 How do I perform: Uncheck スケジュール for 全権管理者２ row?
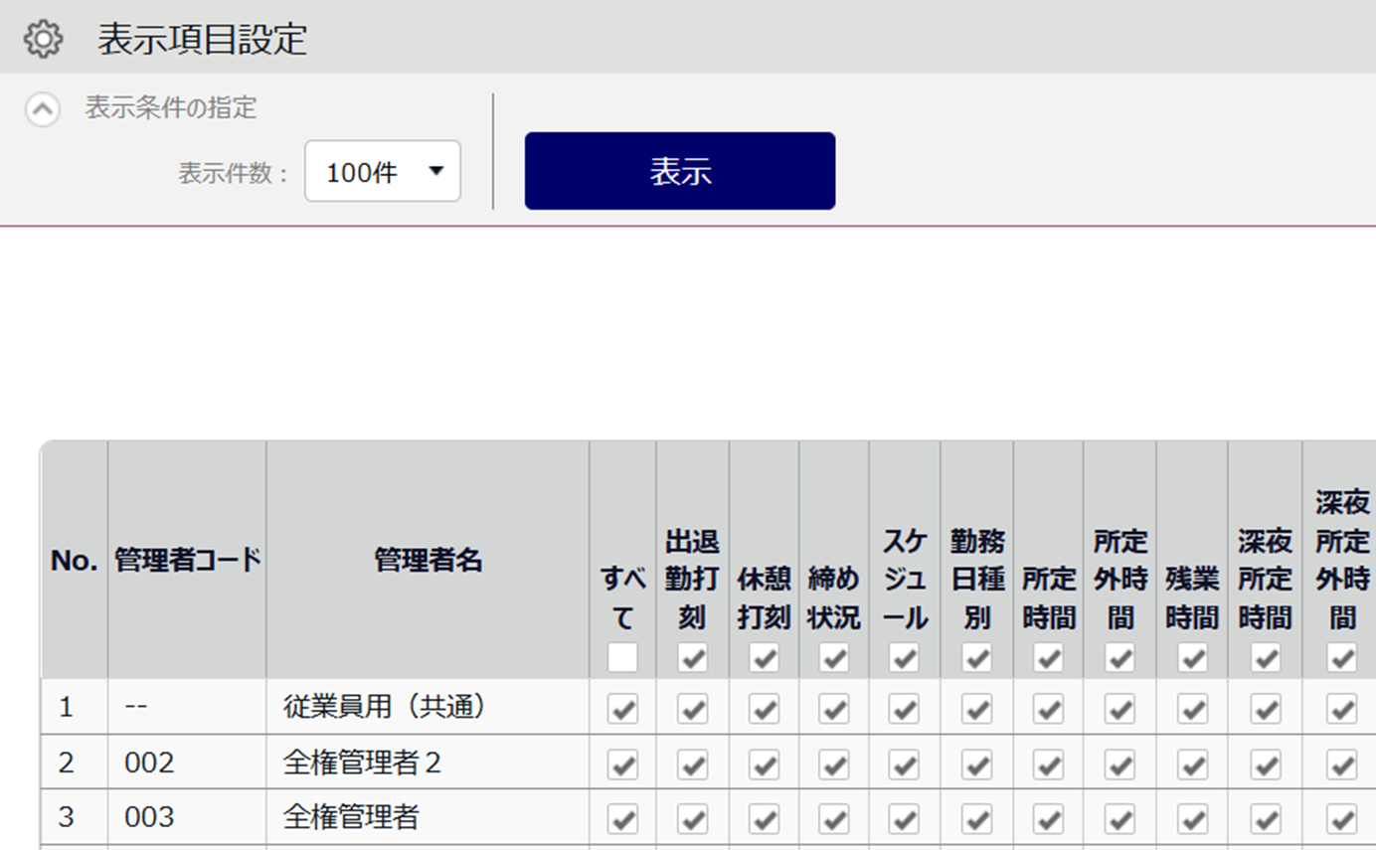tap(904, 764)
